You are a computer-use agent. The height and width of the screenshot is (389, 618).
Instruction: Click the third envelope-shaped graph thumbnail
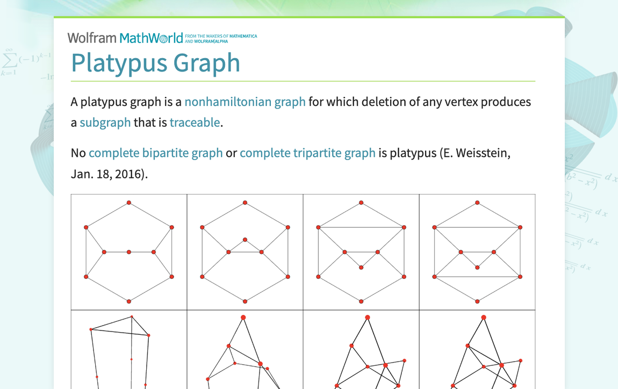pos(361,251)
